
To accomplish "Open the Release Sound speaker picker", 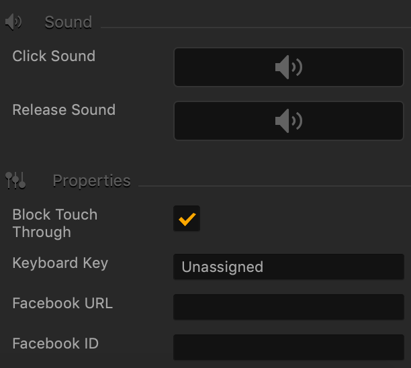I will pos(289,121).
